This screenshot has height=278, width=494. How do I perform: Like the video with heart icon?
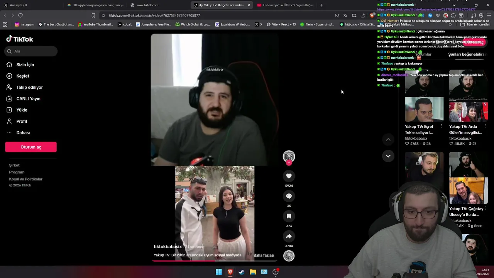(289, 176)
